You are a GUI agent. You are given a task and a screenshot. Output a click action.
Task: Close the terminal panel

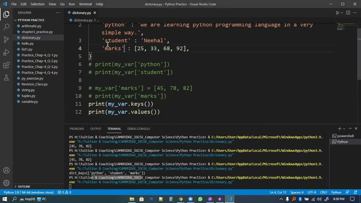coord(356,129)
